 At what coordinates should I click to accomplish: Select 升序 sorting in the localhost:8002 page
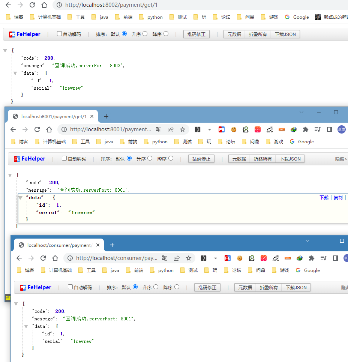click(145, 34)
